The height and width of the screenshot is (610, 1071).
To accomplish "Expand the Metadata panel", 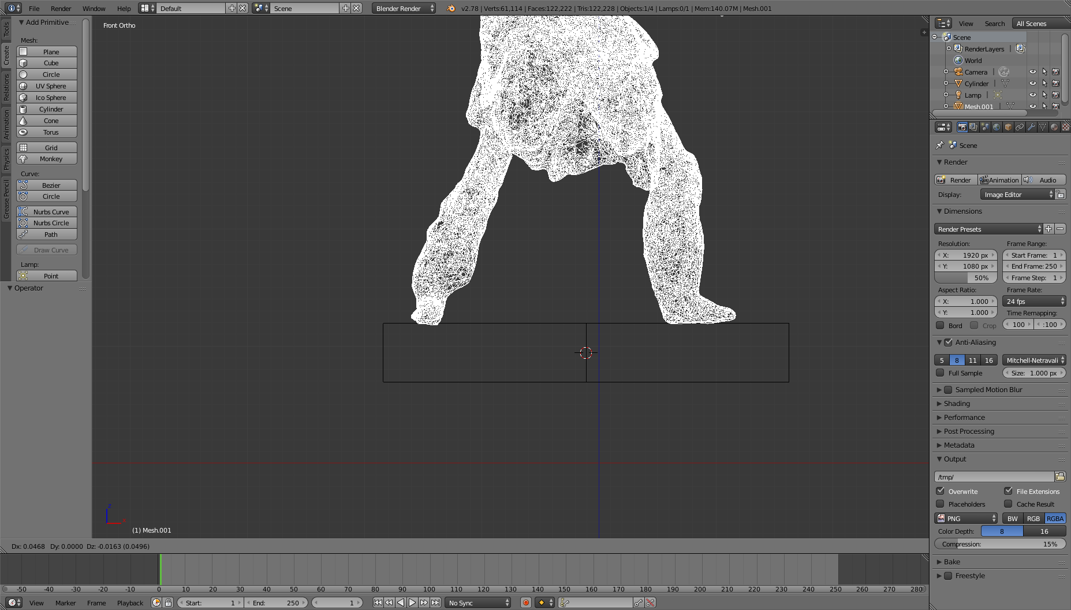I will pos(959,445).
